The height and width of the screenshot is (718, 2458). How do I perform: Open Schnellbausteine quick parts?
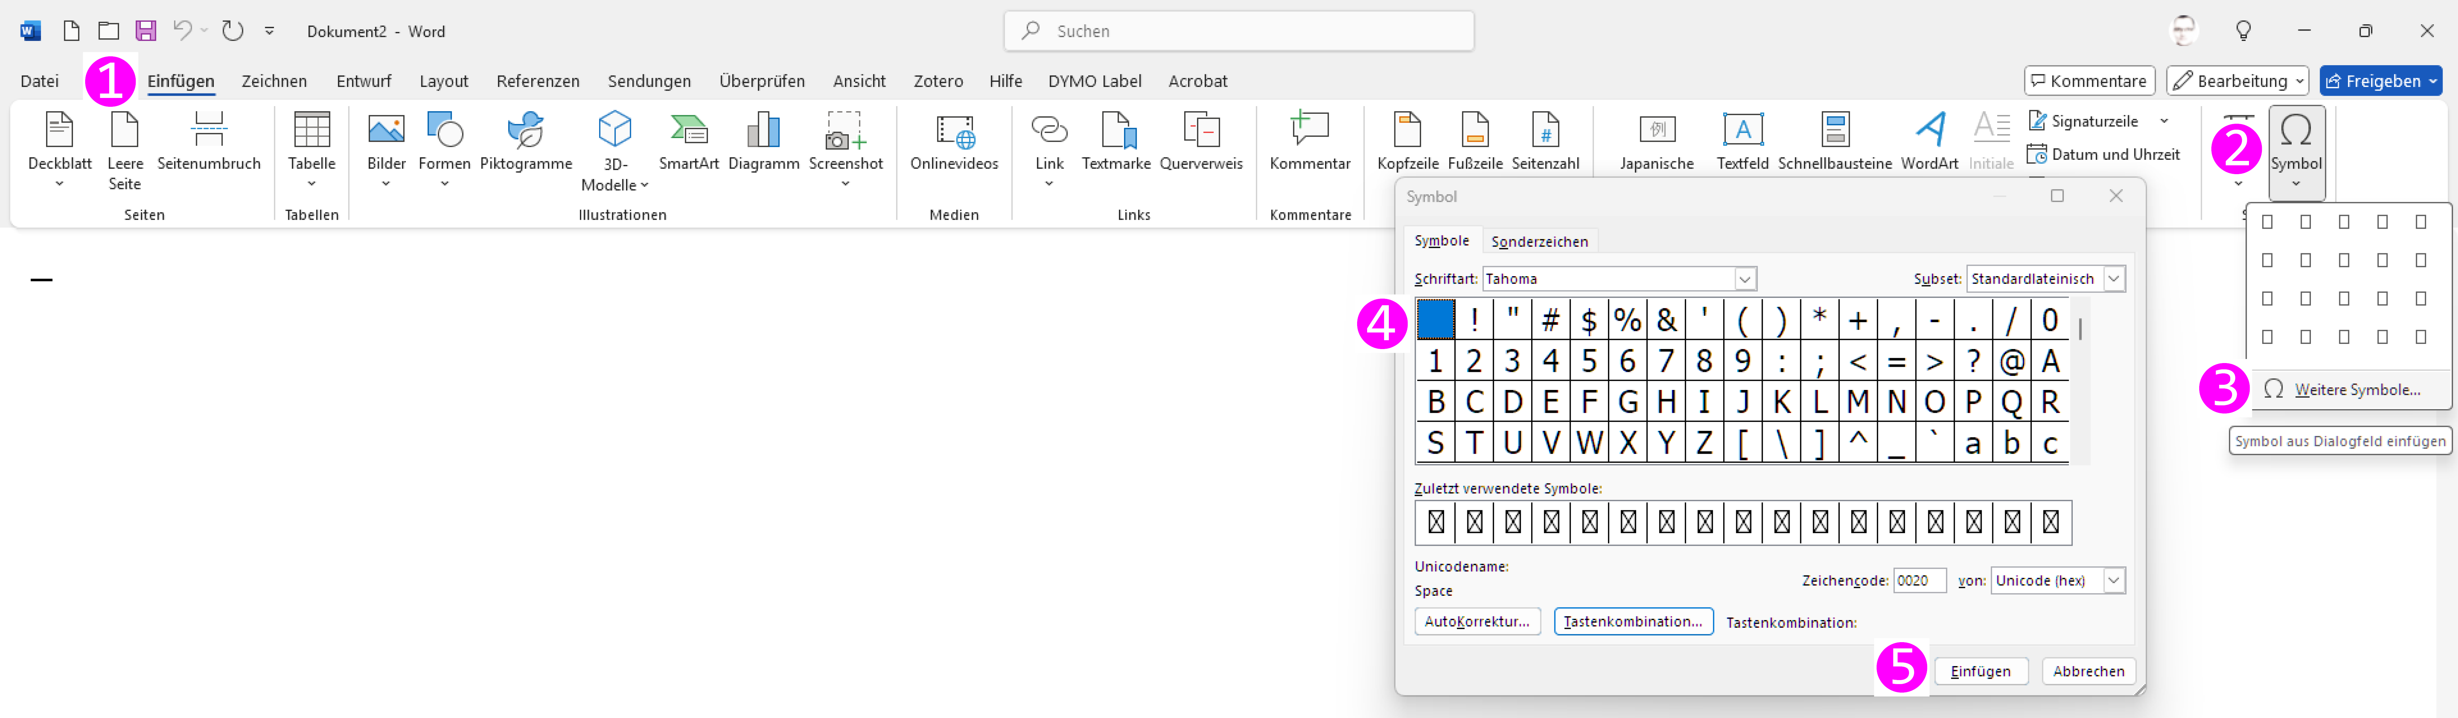[1835, 141]
